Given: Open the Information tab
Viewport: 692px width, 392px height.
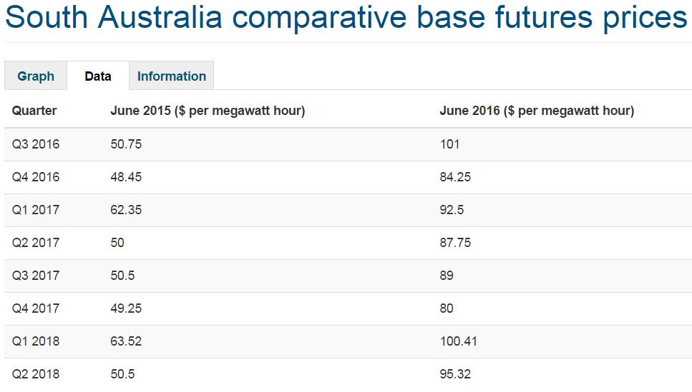Looking at the screenshot, I should click(172, 76).
